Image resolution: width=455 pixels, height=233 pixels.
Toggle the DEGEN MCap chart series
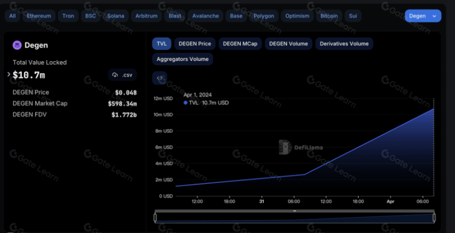(x=240, y=44)
